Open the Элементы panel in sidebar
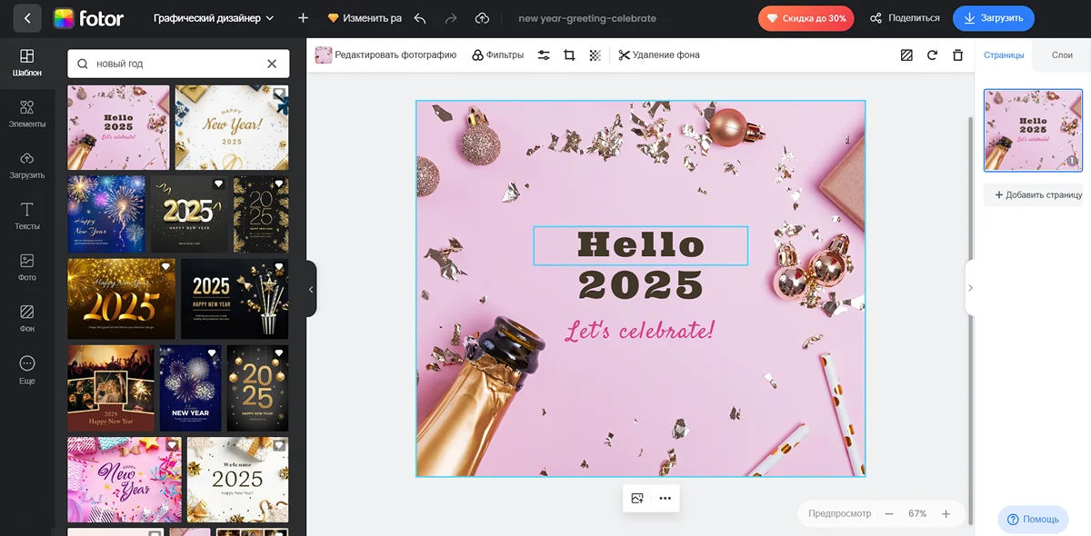The height and width of the screenshot is (536, 1091). (26, 114)
